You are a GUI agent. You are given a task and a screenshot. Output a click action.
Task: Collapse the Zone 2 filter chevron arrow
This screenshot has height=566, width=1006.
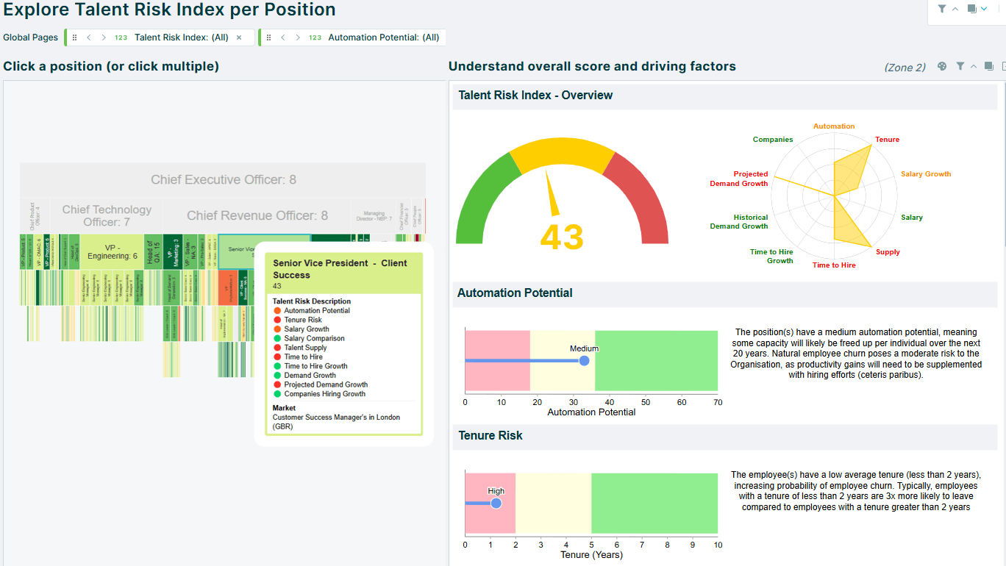(974, 66)
